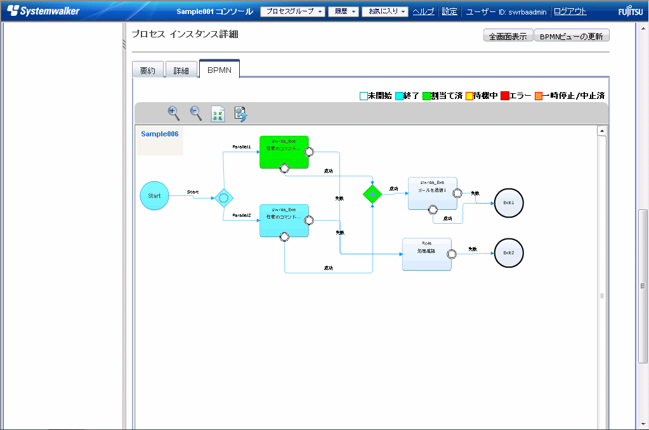Click the diagram panel scrollbar grip
Image resolution: width=649 pixels, height=430 pixels.
click(x=602, y=296)
